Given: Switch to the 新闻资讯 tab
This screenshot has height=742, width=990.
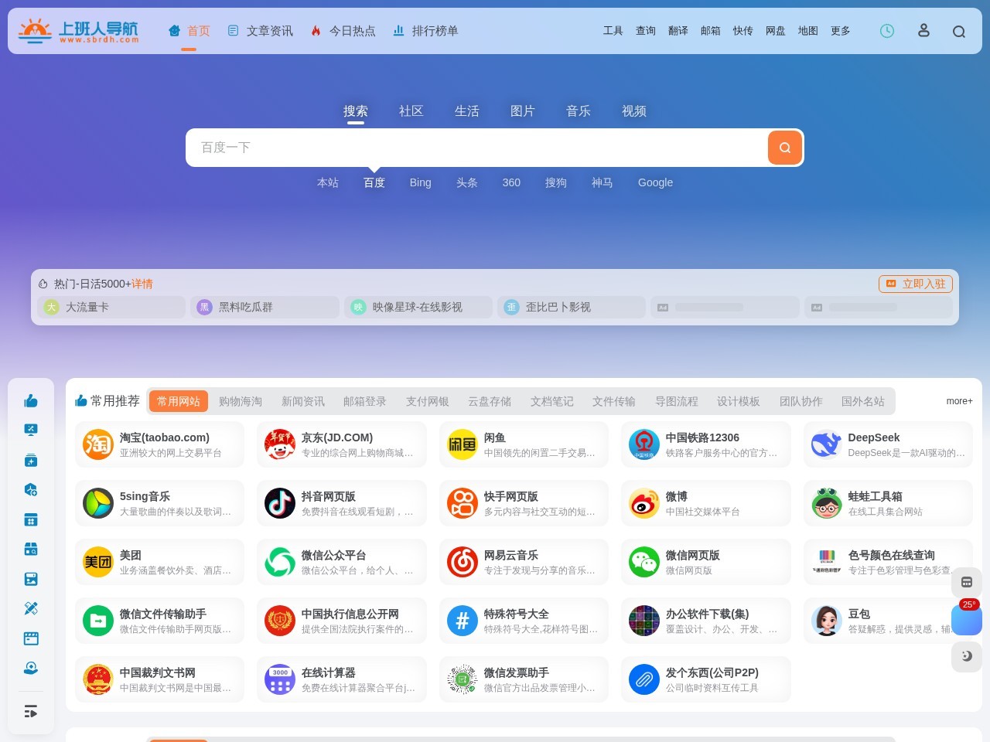Looking at the screenshot, I should [x=303, y=401].
